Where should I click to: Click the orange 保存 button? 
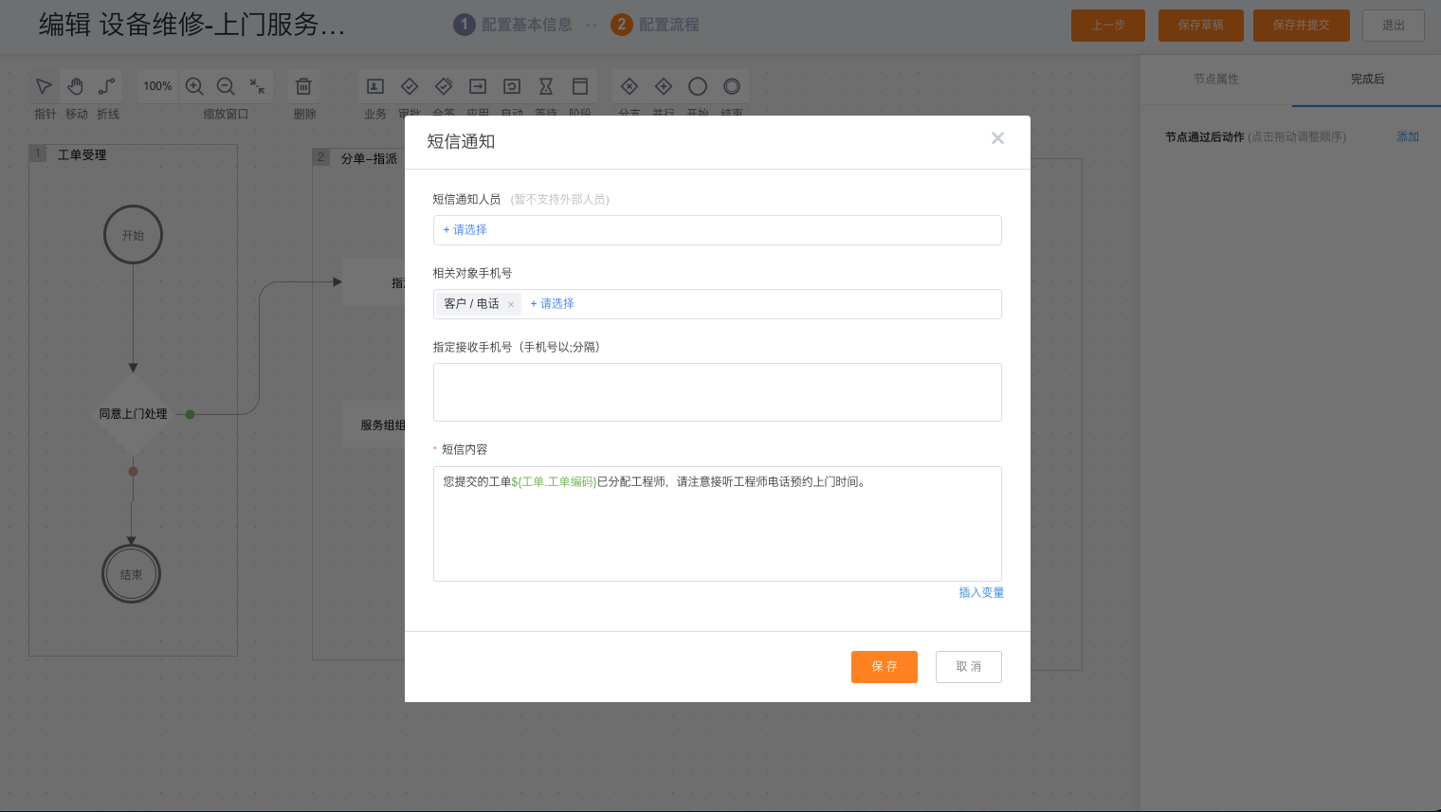pyautogui.click(x=884, y=667)
